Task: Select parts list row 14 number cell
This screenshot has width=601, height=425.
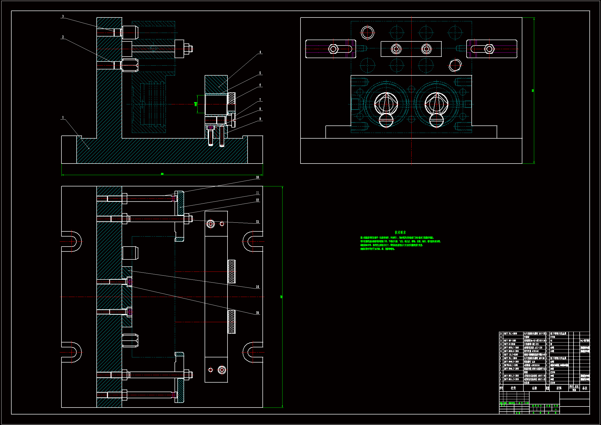Action: point(501,337)
